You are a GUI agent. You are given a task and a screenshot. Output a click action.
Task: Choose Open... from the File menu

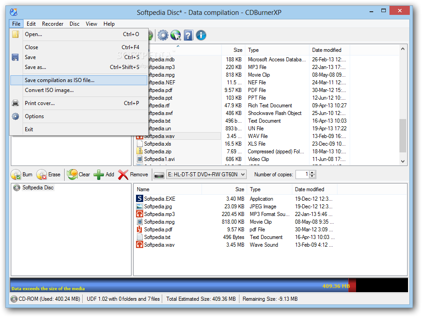click(x=79, y=34)
